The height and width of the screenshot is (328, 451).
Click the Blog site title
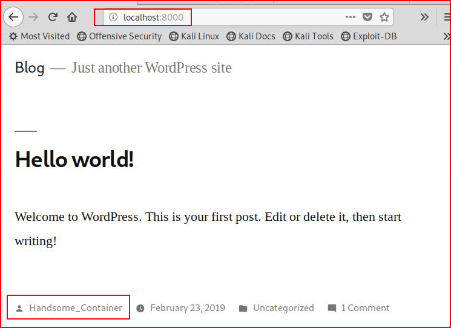(x=30, y=68)
